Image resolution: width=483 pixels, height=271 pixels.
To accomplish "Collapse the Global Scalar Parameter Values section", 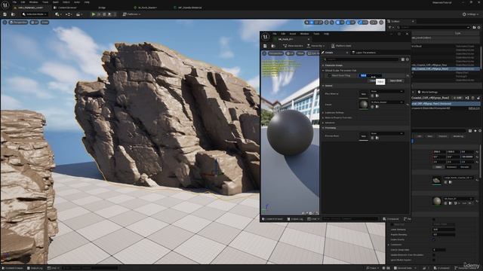I will [x=323, y=70].
